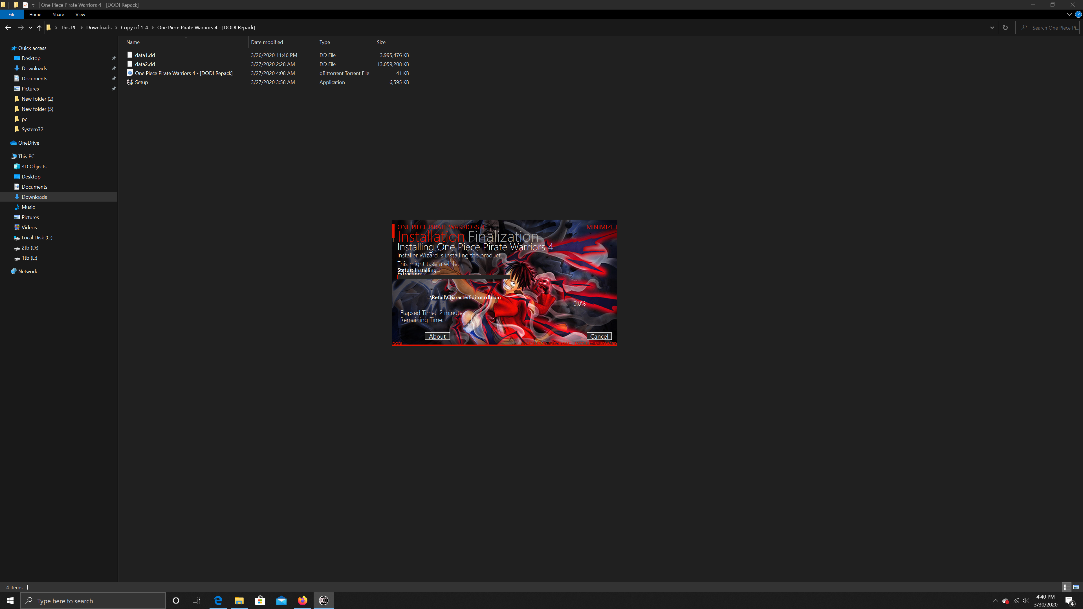Image resolution: width=1083 pixels, height=609 pixels.
Task: Open Microsoft Store taskbar icon
Action: coord(260,601)
